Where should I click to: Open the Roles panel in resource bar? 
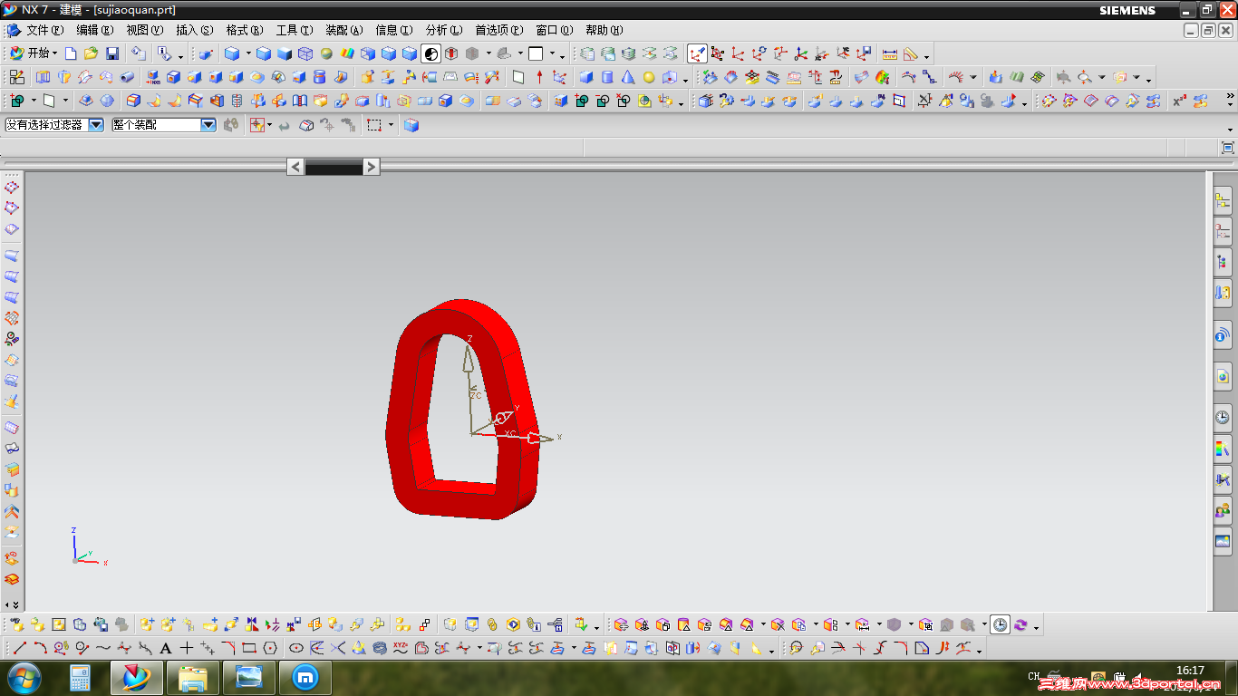[1223, 510]
